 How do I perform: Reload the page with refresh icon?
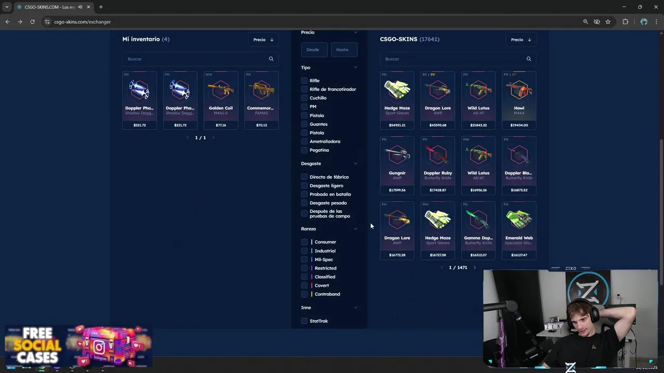click(32, 22)
